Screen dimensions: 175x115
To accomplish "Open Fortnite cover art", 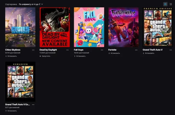I will (123, 27).
